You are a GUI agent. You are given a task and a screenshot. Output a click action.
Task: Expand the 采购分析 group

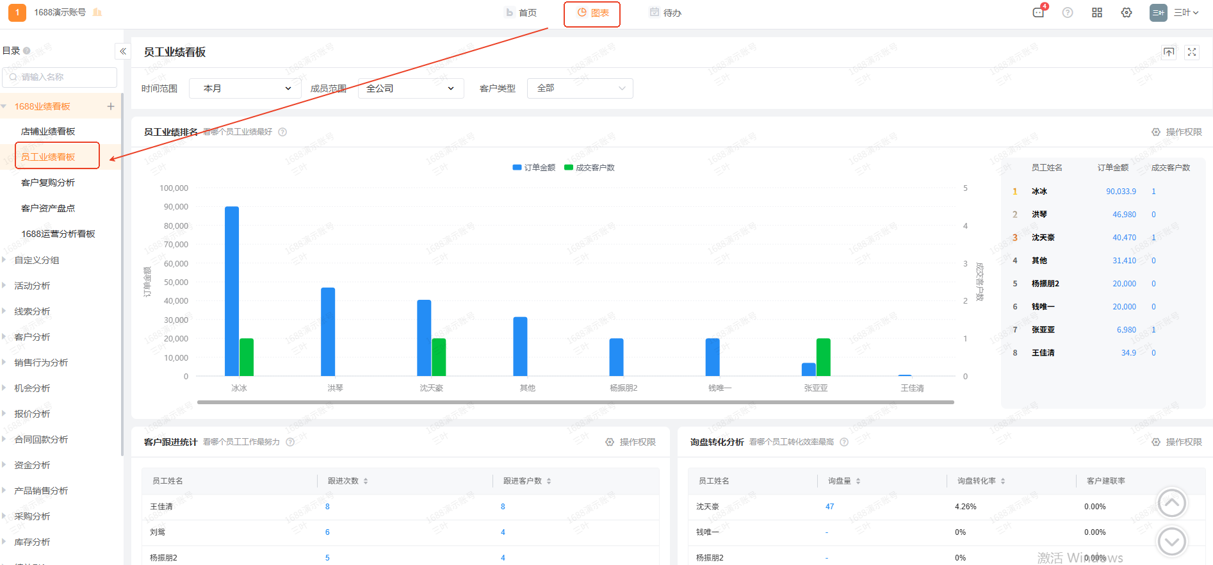4,516
